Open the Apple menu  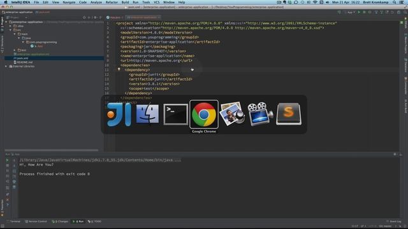[6, 2]
